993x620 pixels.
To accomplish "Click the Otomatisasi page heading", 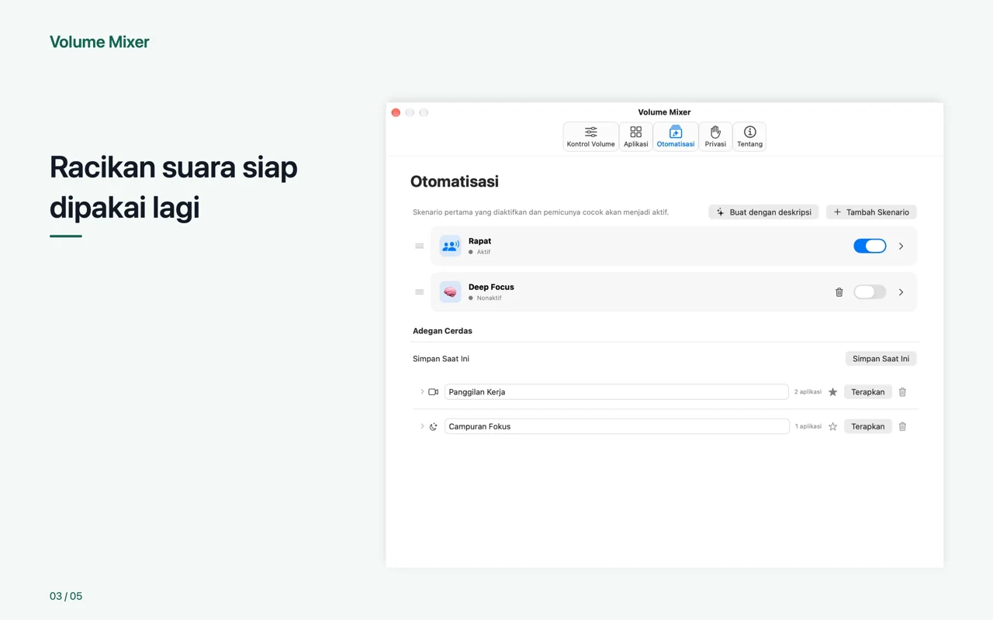I will coord(455,181).
